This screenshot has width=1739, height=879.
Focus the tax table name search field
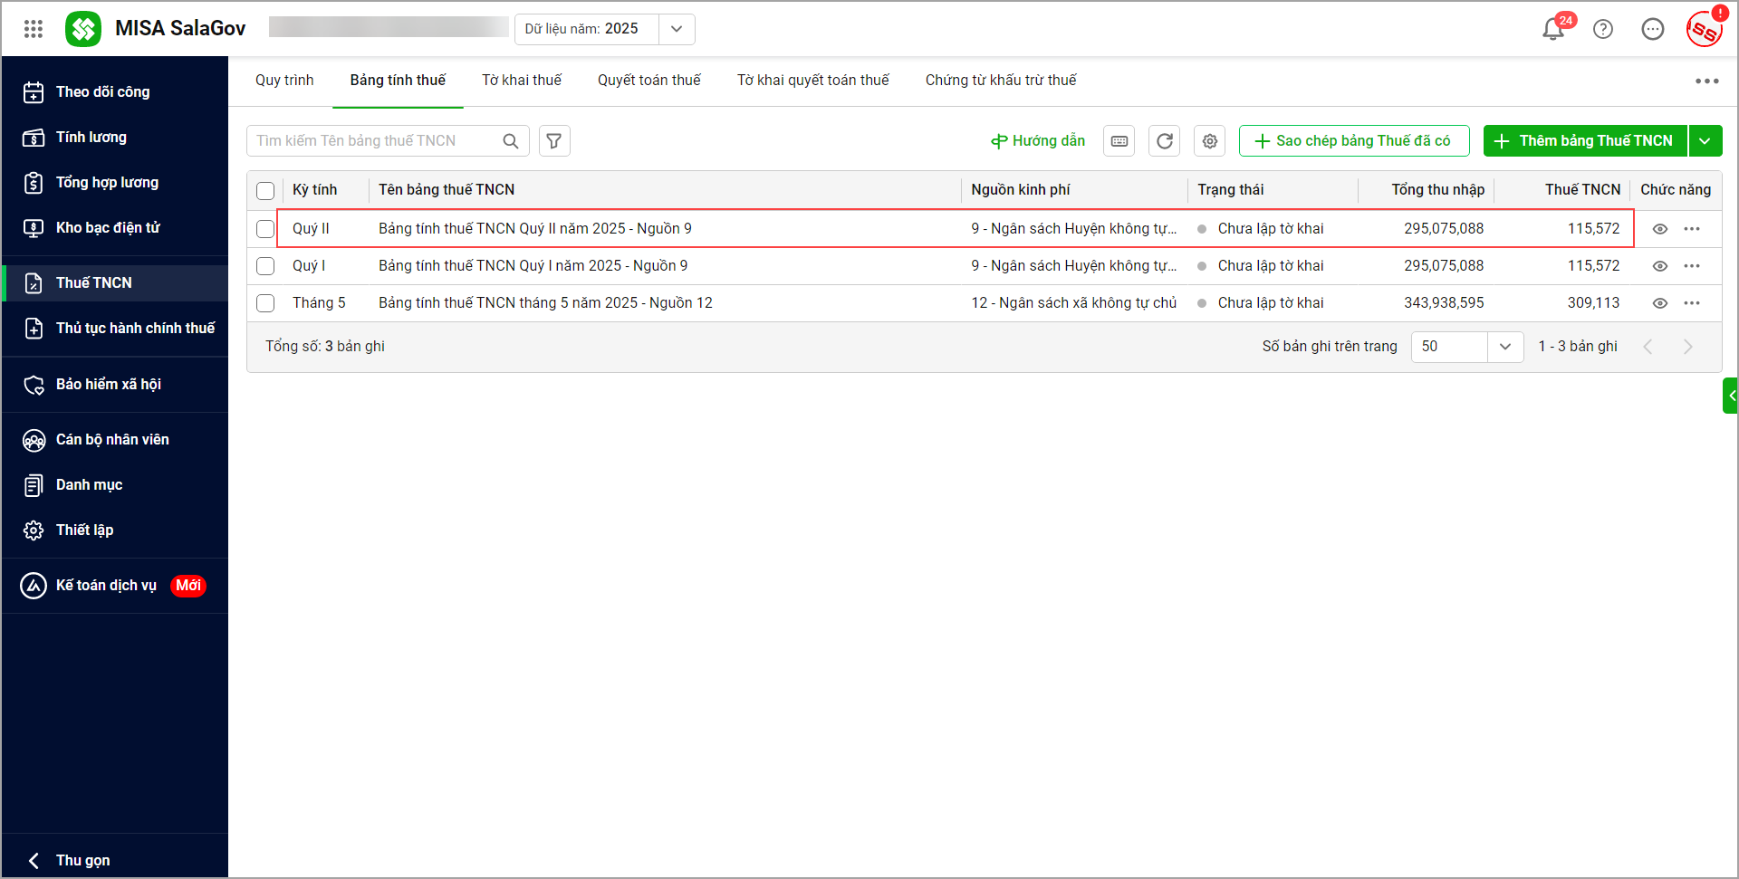[376, 141]
